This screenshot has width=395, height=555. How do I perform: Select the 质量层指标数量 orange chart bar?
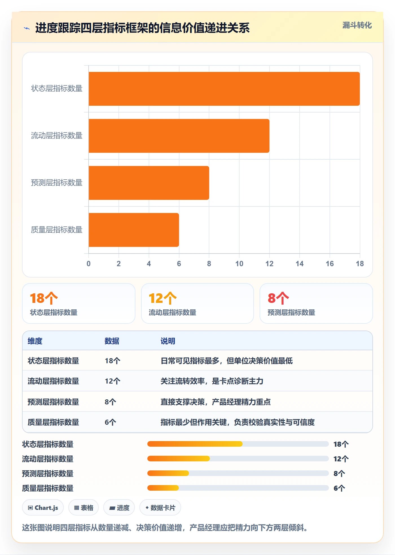(x=134, y=230)
